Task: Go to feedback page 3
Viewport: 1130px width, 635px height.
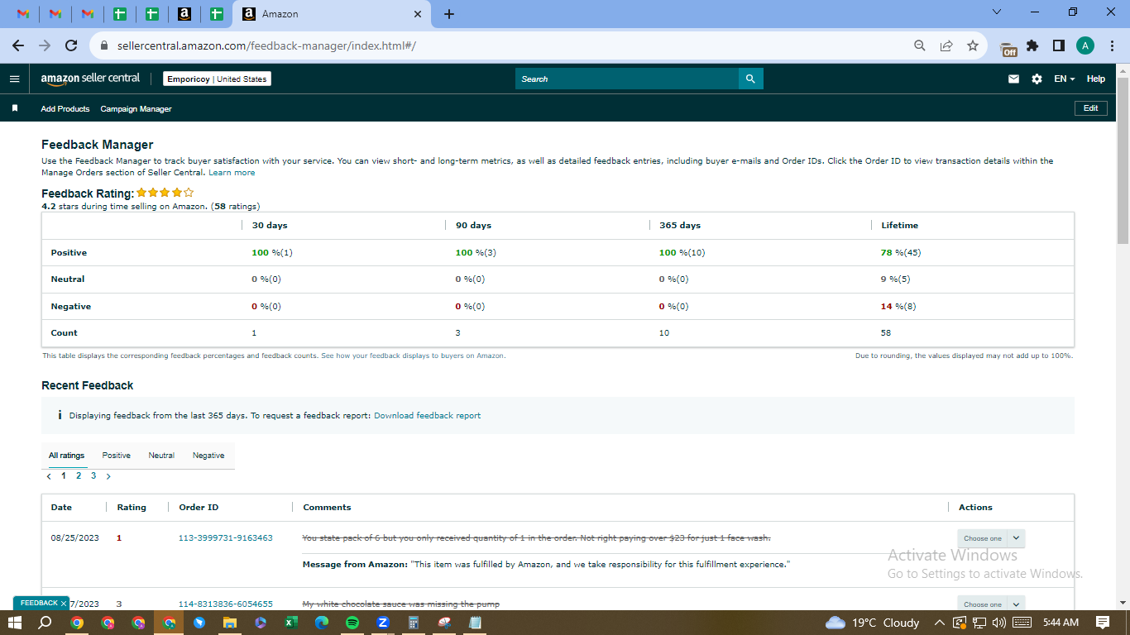Action: click(x=93, y=476)
